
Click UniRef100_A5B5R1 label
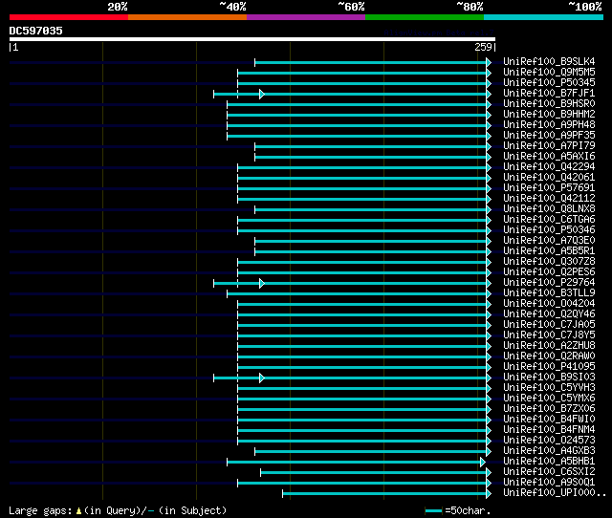[549, 251]
